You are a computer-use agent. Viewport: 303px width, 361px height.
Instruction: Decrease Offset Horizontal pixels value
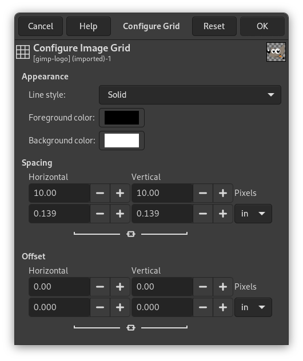coord(100,287)
